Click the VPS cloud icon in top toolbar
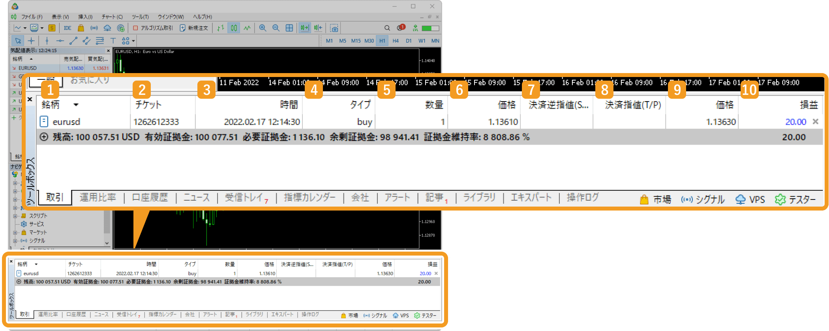The width and height of the screenshot is (829, 331). [x=107, y=28]
